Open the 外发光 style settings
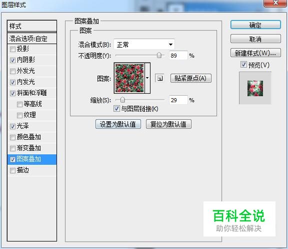The width and height of the screenshot is (288, 249). (x=25, y=71)
